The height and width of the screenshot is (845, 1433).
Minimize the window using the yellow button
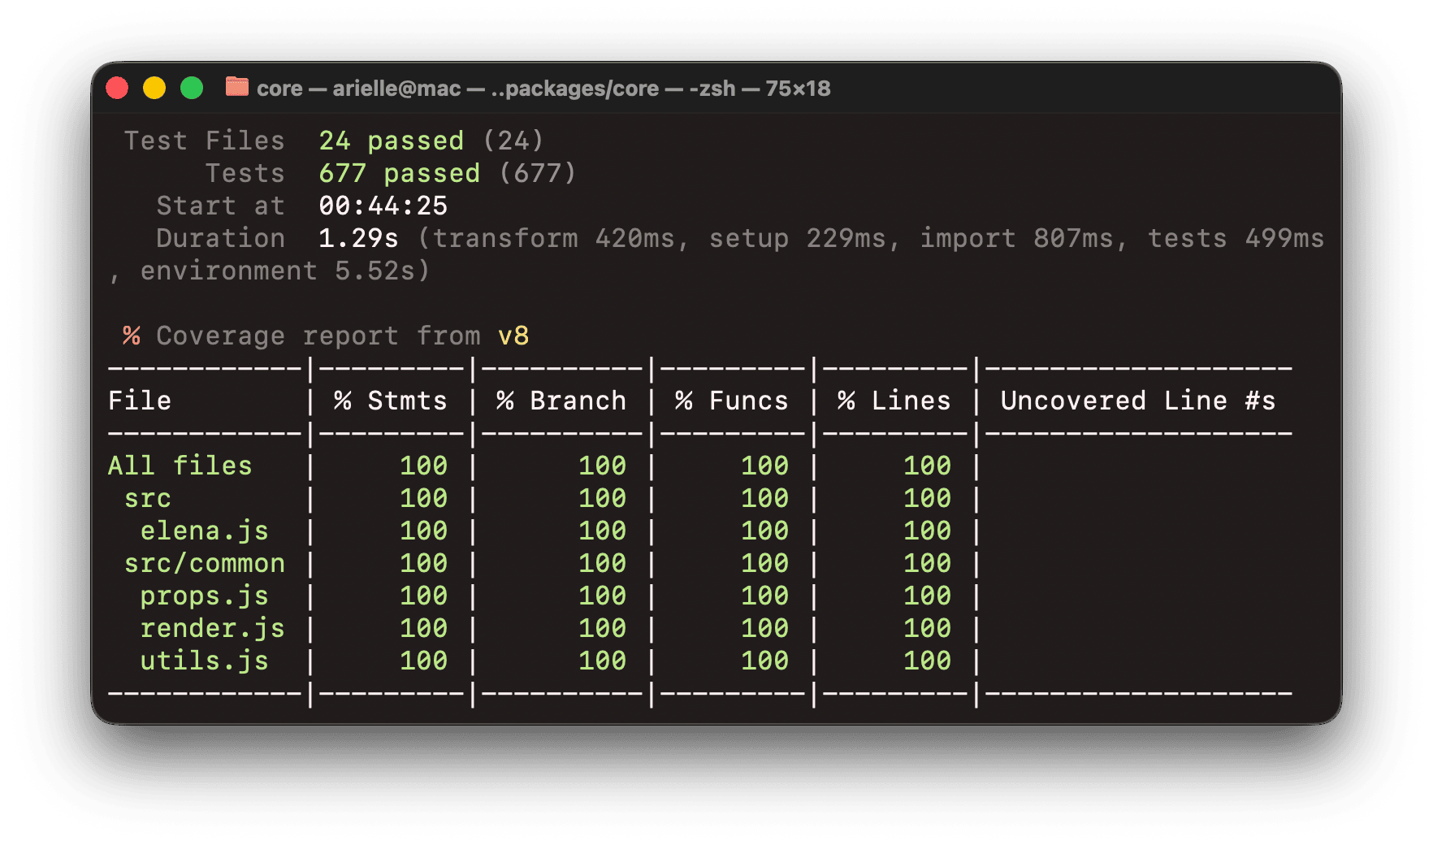coord(154,88)
